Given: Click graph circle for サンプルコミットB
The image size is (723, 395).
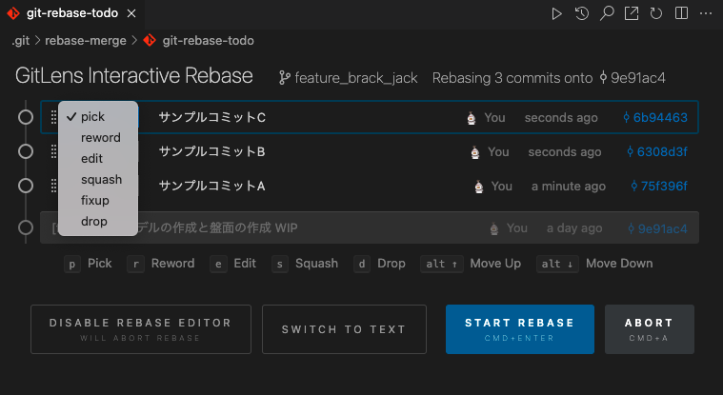Looking at the screenshot, I should pos(26,151).
